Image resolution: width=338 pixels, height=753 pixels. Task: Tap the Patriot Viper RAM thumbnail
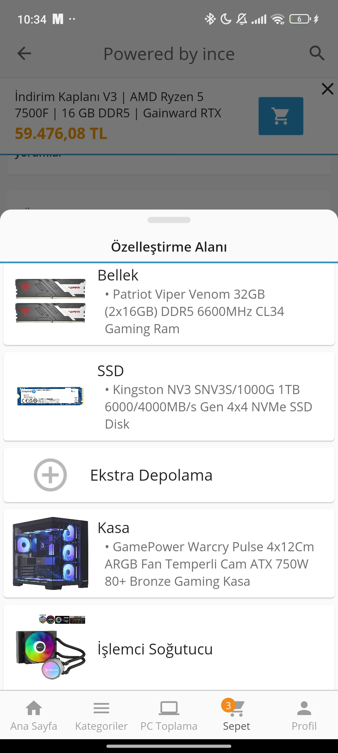(50, 301)
